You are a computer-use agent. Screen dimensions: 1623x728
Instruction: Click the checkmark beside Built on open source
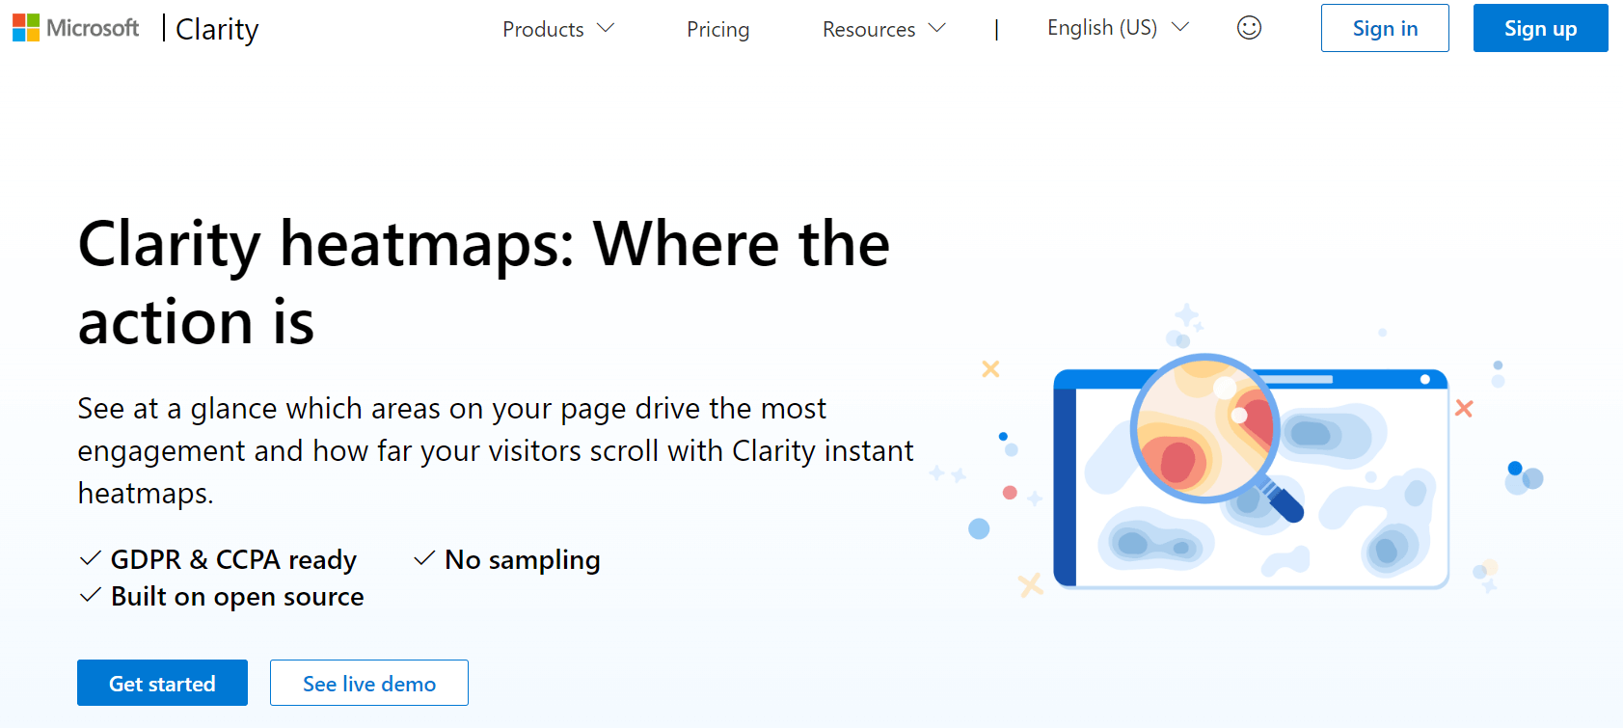[x=90, y=596]
